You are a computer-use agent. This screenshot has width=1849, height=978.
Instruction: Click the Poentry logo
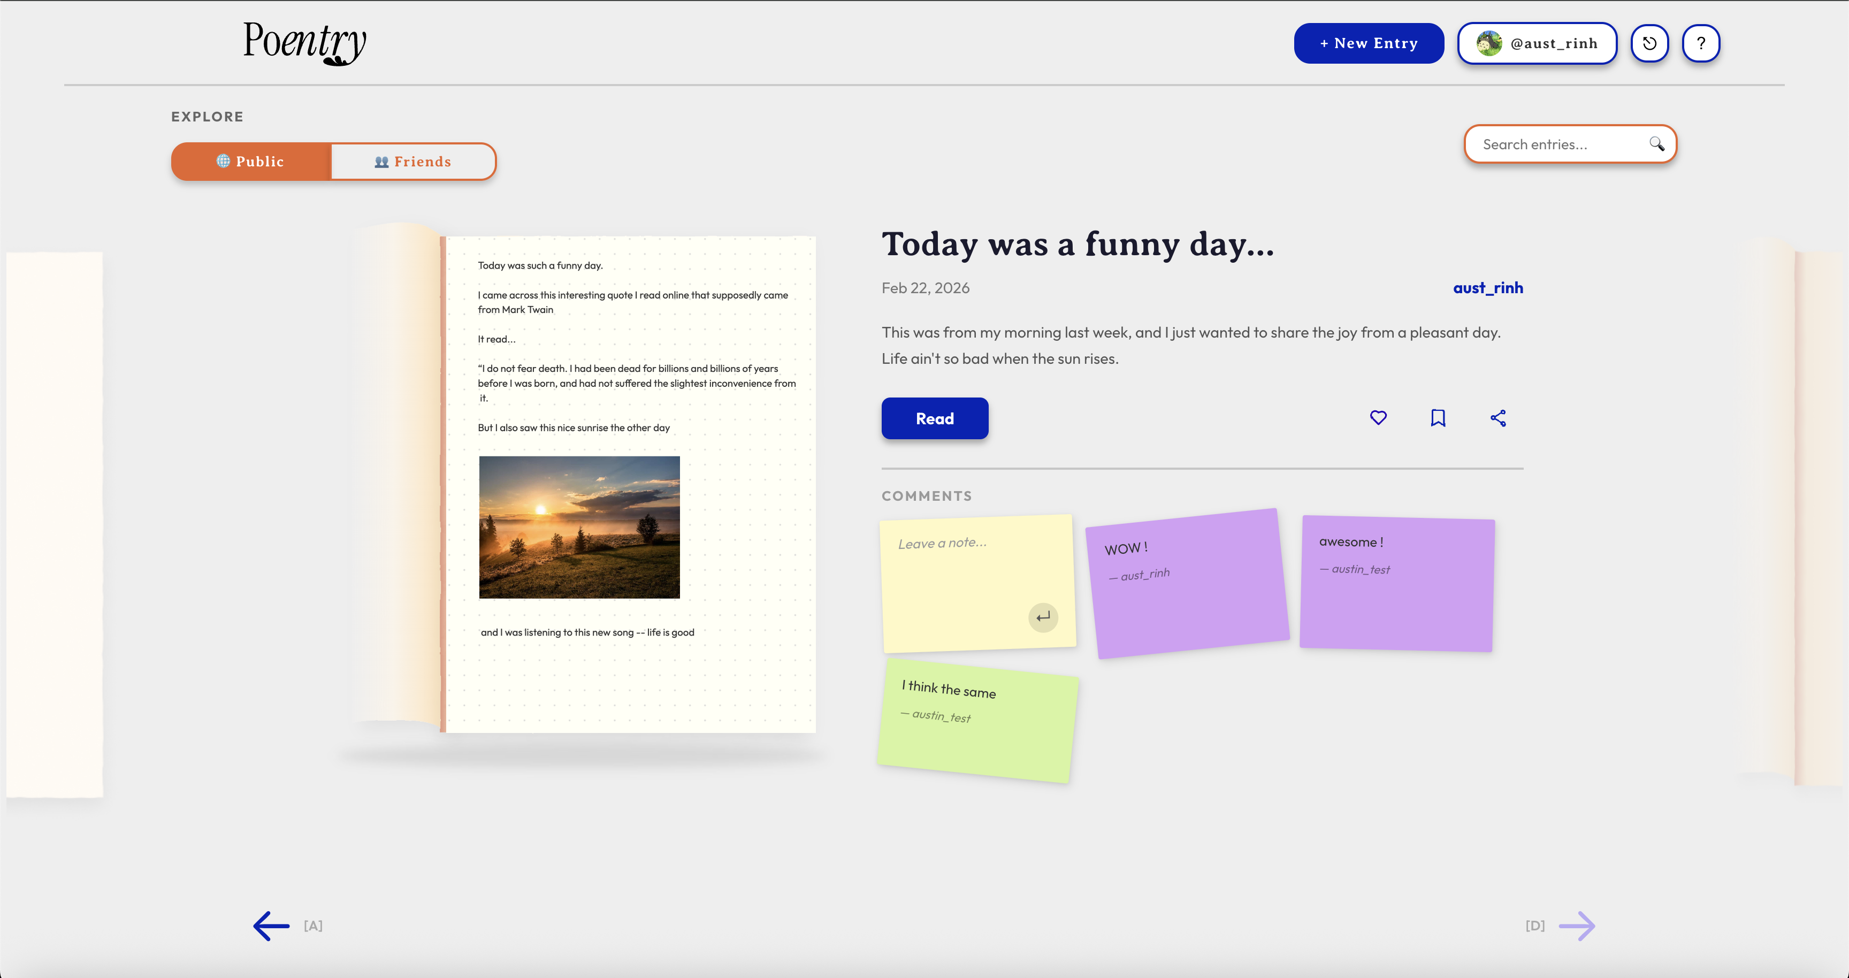click(x=304, y=43)
